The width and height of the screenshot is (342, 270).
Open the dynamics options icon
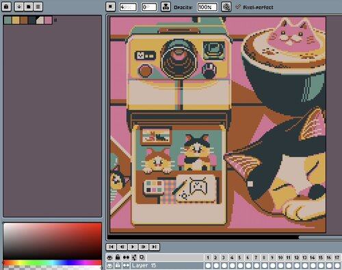point(226,7)
